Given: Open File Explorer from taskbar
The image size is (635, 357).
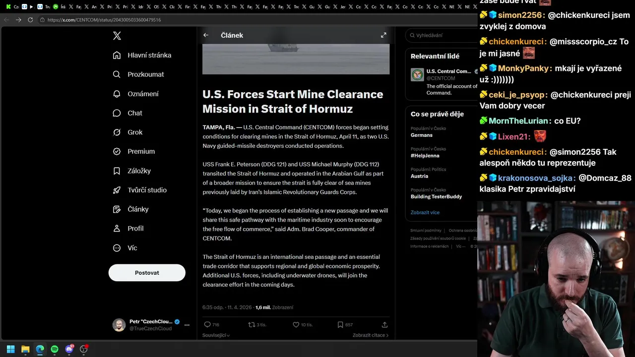Looking at the screenshot, I should (25, 349).
